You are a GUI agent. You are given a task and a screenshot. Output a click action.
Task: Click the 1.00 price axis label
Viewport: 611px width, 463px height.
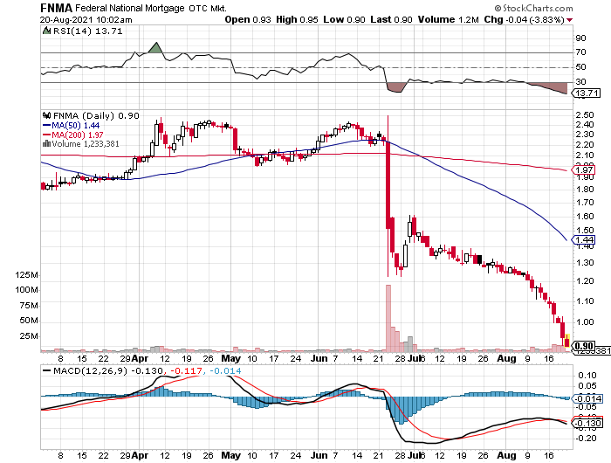585,321
